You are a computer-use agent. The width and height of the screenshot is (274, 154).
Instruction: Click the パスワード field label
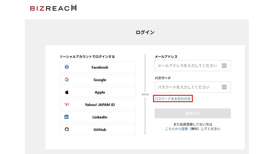[163, 78]
